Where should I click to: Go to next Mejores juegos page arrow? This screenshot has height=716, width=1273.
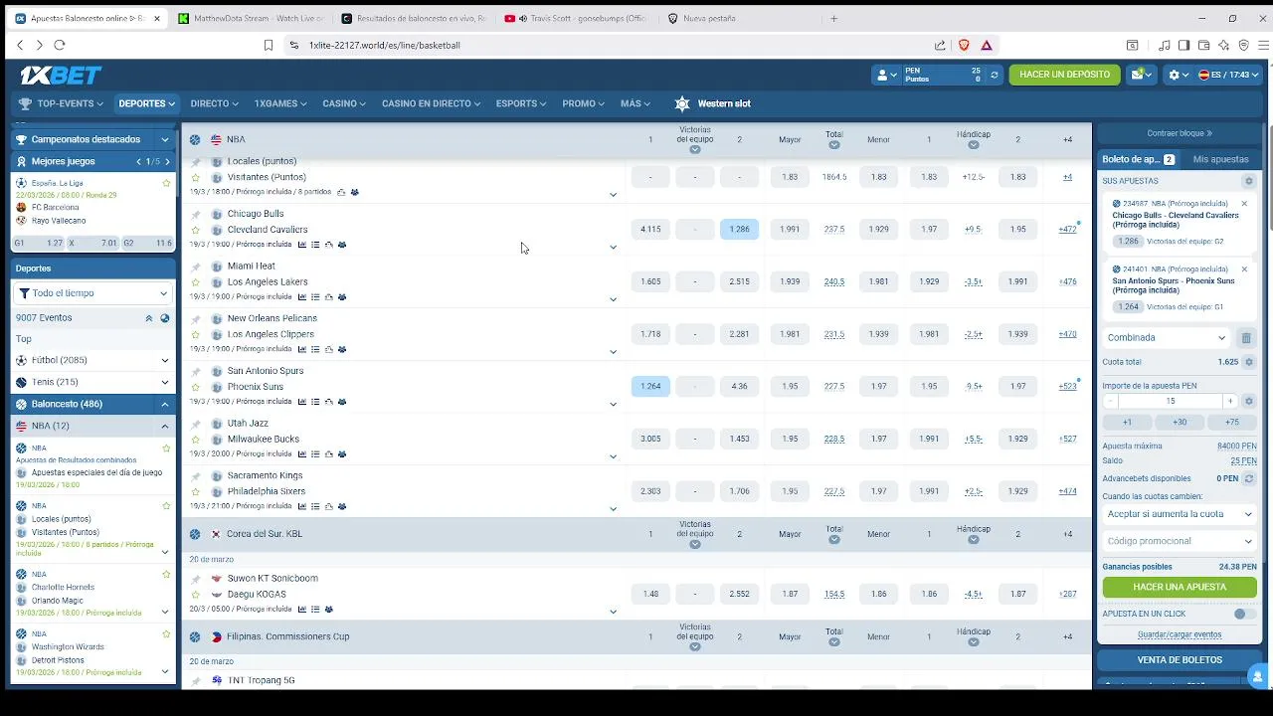tap(166, 162)
